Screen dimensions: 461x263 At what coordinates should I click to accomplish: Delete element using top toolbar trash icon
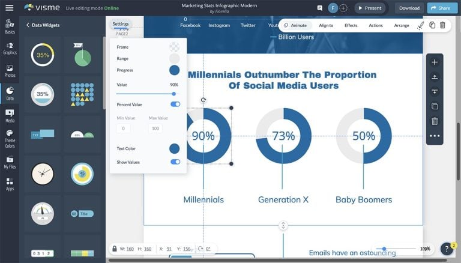pyautogui.click(x=442, y=25)
